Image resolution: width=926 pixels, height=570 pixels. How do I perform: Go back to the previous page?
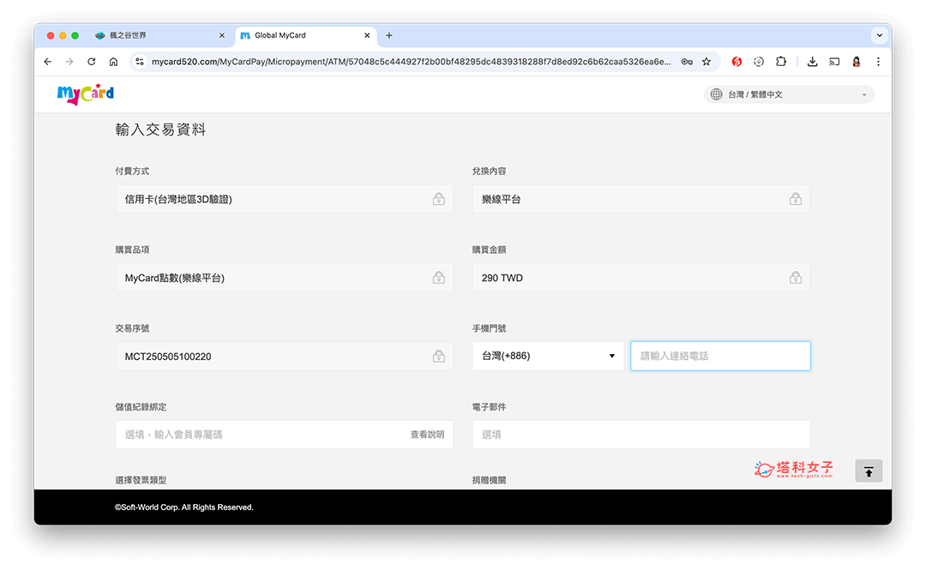(48, 62)
